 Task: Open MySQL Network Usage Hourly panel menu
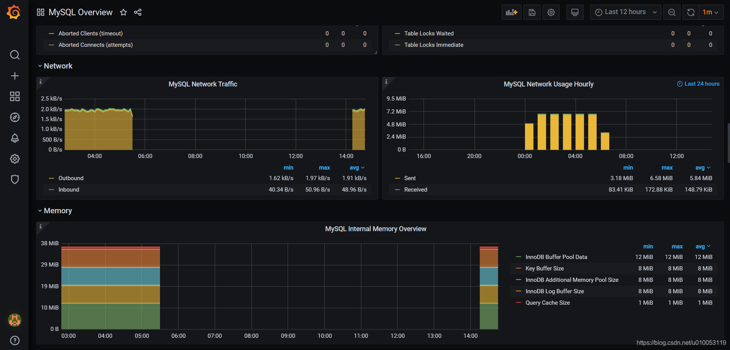click(548, 84)
